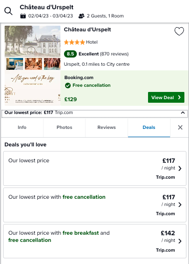Open the free cancellation £117 deal arrow
Image resolution: width=189 pixels, height=264 pixels.
click(x=180, y=204)
